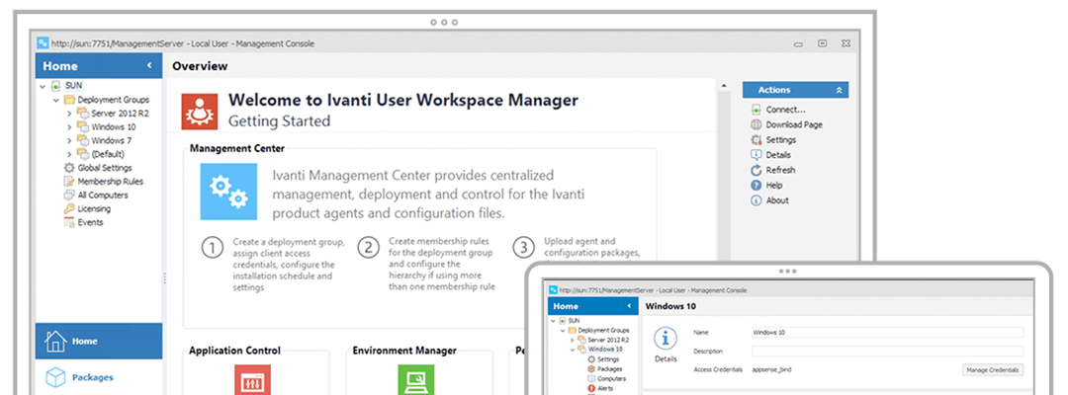Screen dimensions: 1068x395
Task: Collapse the Windows 10 node in the small window
Action: (573, 349)
